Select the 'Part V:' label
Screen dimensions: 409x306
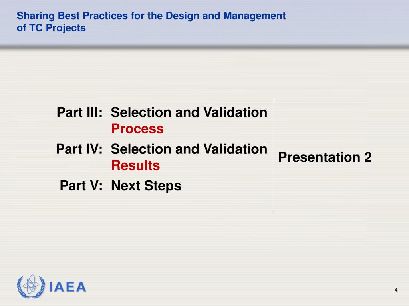click(x=81, y=186)
